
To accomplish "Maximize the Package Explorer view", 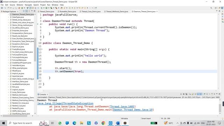I will point(34,11).
